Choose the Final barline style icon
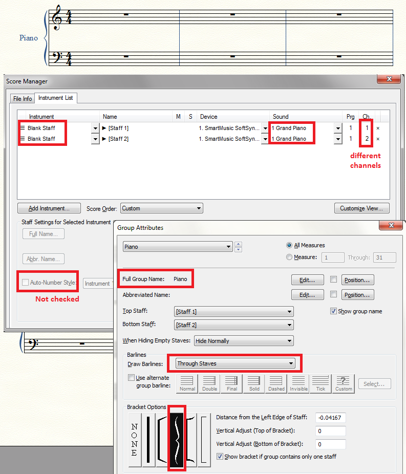 click(x=231, y=383)
